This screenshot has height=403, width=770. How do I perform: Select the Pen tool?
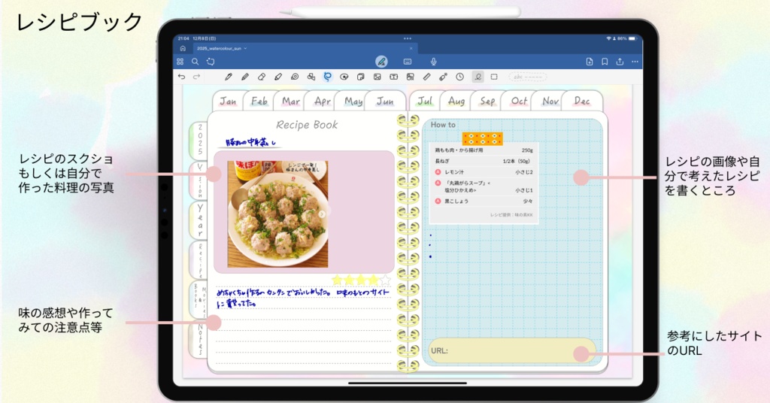coord(229,77)
